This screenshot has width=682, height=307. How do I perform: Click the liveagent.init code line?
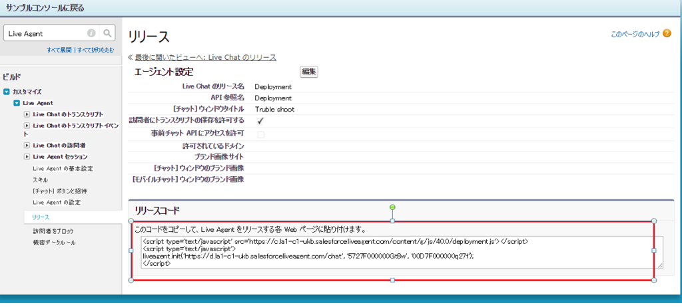[308, 256]
